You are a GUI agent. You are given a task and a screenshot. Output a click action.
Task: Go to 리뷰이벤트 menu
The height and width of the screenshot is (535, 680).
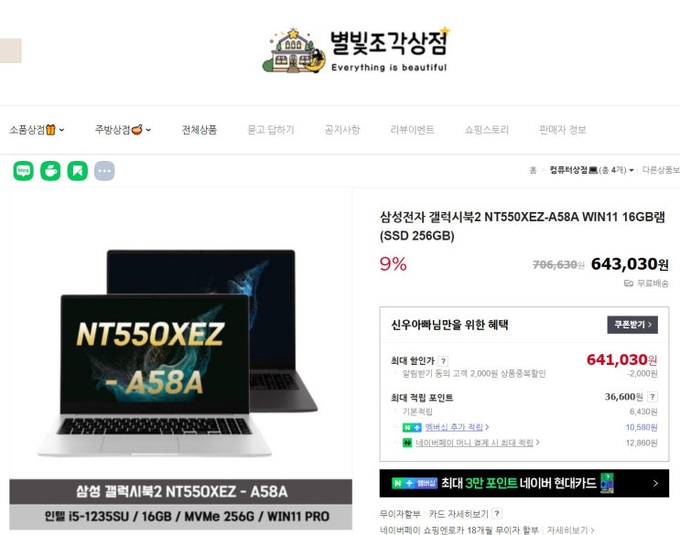tap(412, 130)
